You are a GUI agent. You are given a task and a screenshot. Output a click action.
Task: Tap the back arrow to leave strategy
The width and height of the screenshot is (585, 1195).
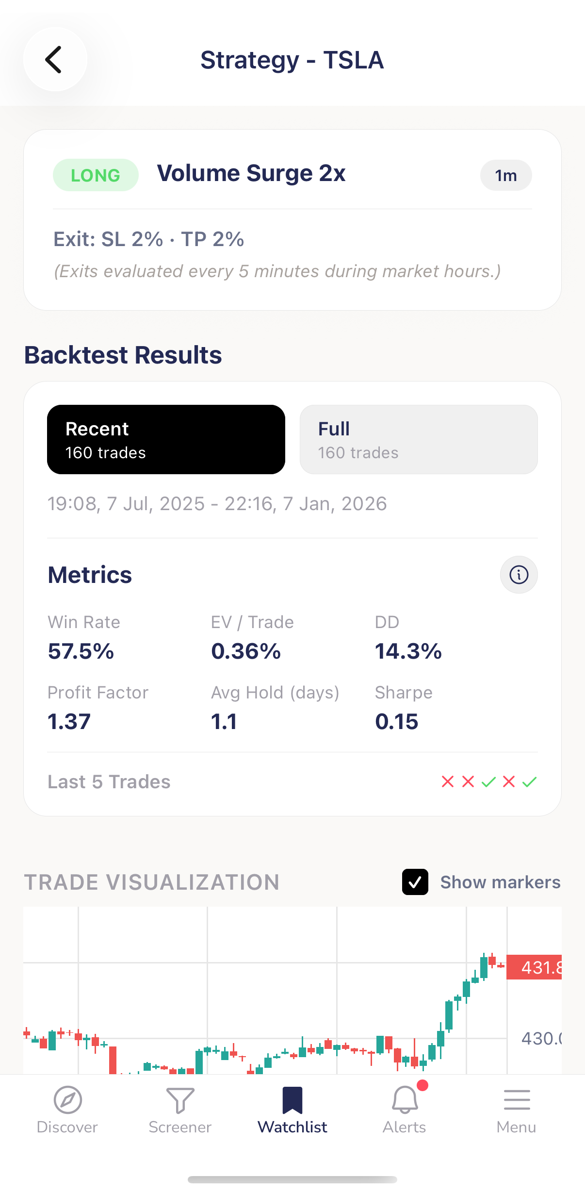(55, 59)
